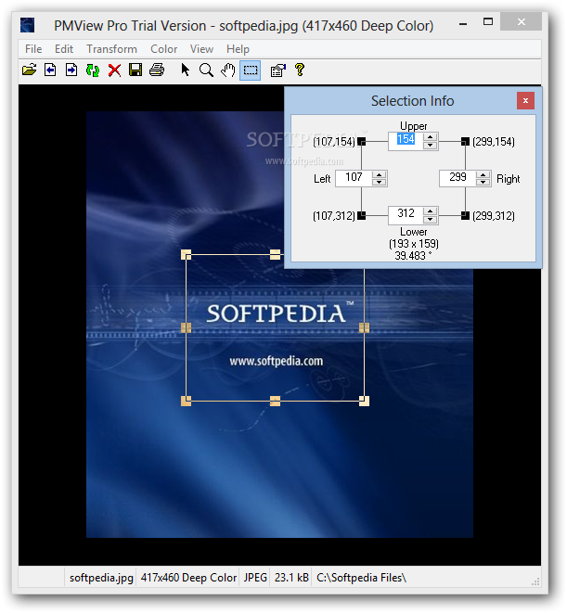Open the File menu
The image size is (567, 613).
(33, 49)
